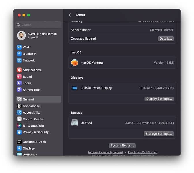
Task: Open Sound settings speaker icon
Action: pos(19,77)
